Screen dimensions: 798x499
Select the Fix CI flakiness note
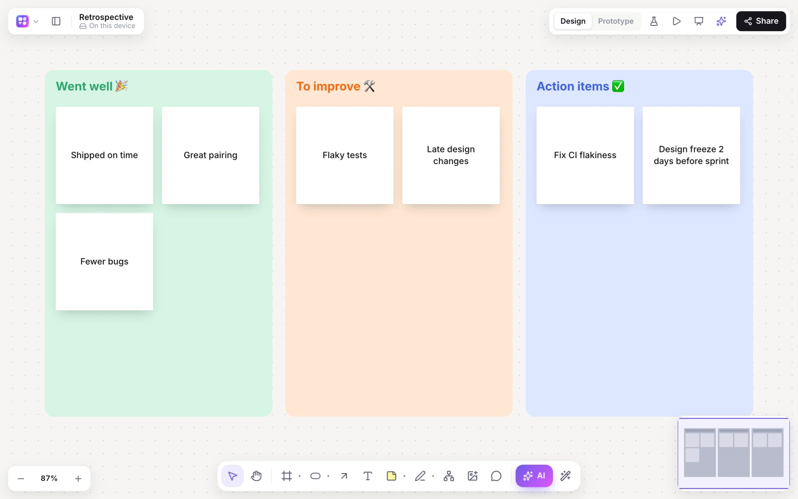click(585, 155)
